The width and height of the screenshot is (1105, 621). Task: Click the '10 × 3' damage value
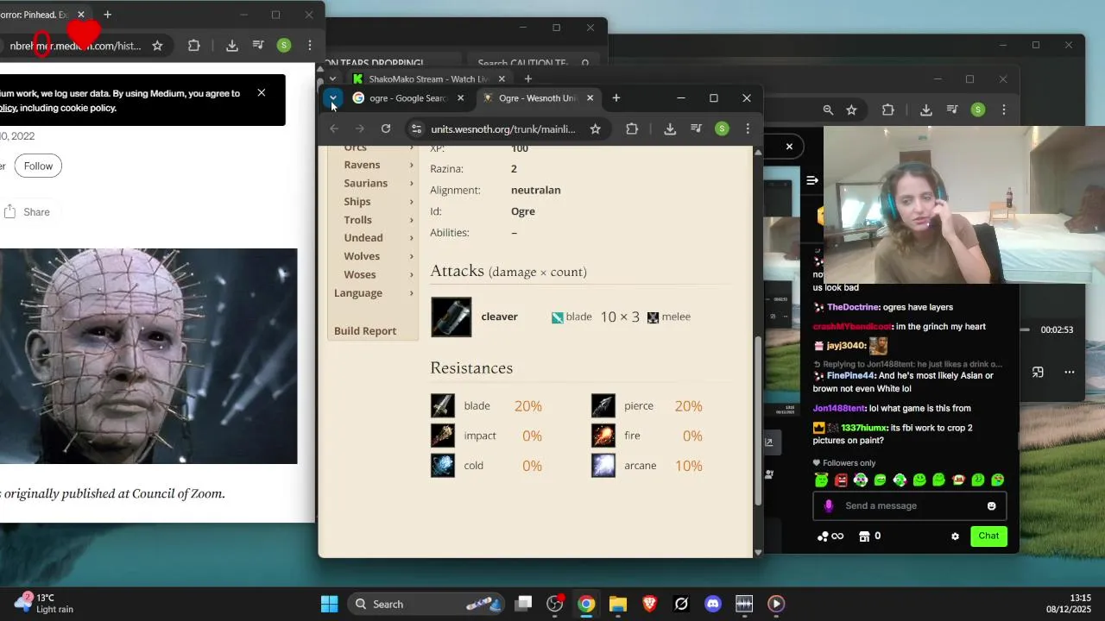(x=620, y=317)
